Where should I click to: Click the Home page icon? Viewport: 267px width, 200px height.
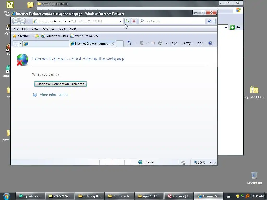(130, 43)
